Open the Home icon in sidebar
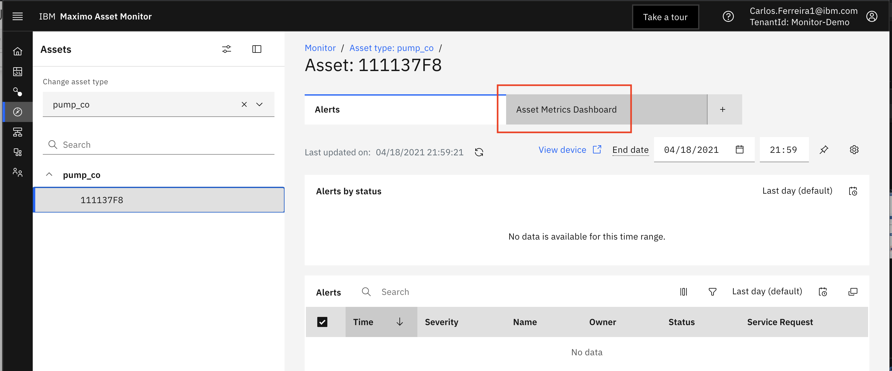The height and width of the screenshot is (371, 892). [x=18, y=52]
